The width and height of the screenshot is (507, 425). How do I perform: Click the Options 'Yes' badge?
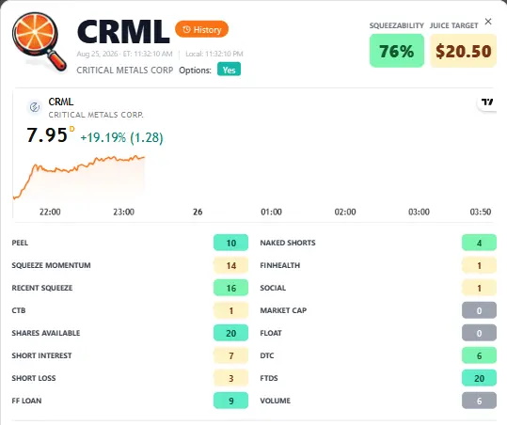tap(229, 70)
